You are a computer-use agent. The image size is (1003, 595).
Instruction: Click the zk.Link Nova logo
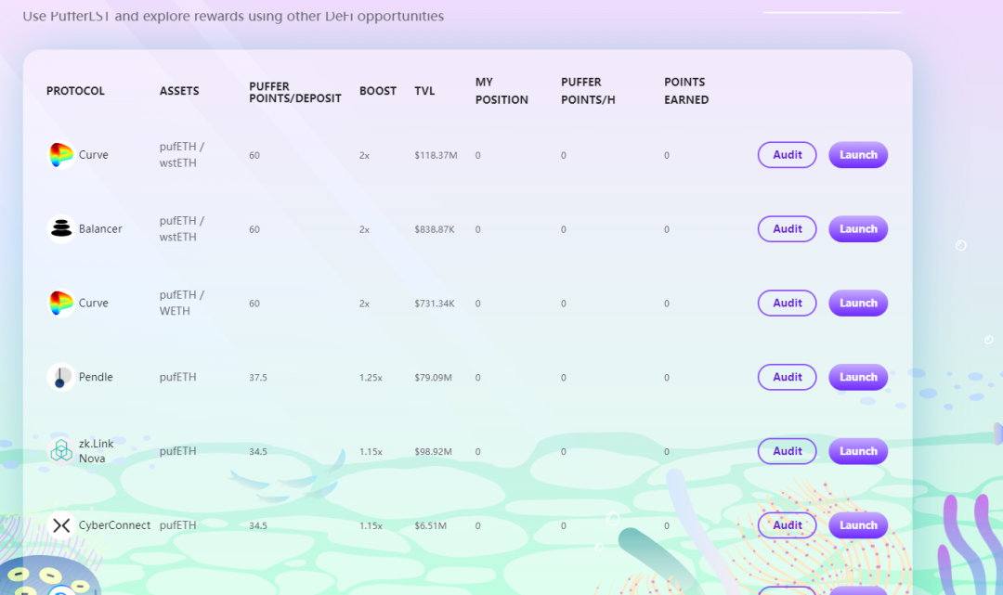pyautogui.click(x=60, y=451)
